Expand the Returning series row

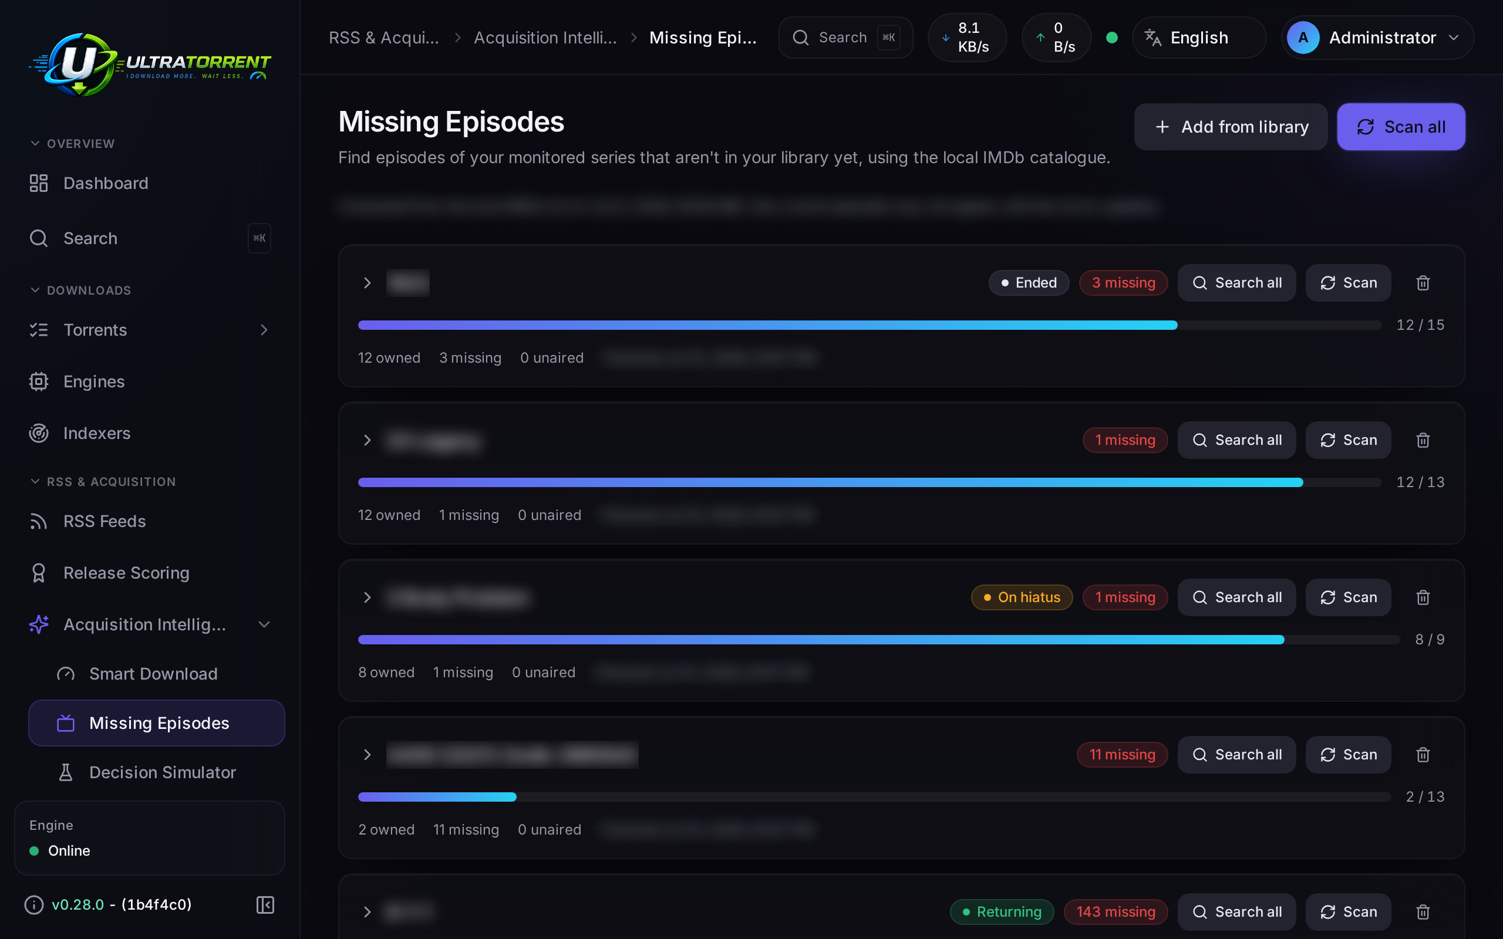tap(367, 911)
